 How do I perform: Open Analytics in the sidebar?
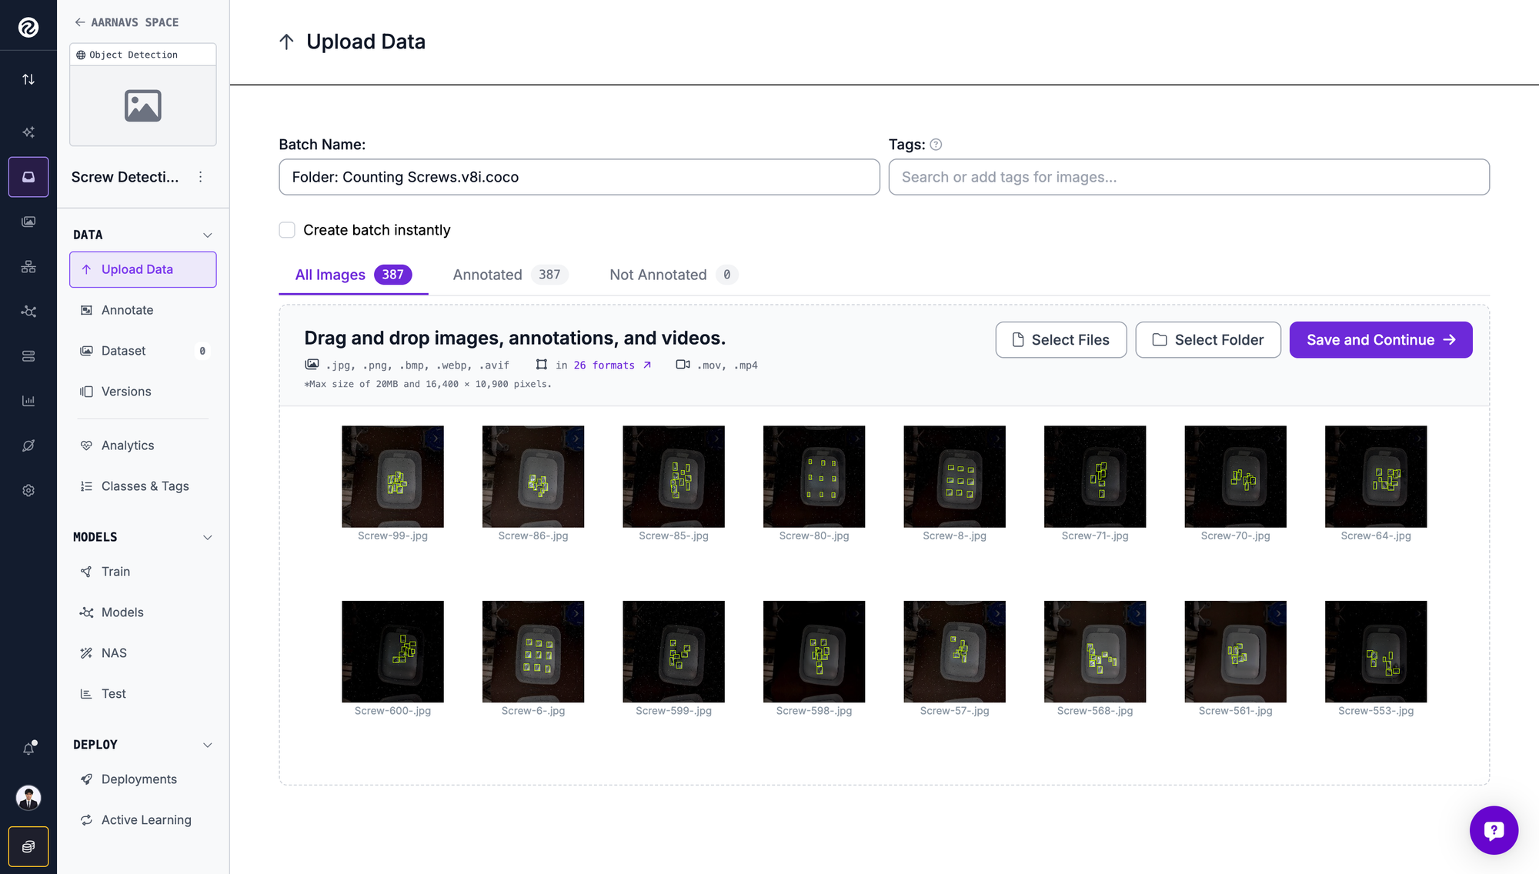click(x=143, y=445)
